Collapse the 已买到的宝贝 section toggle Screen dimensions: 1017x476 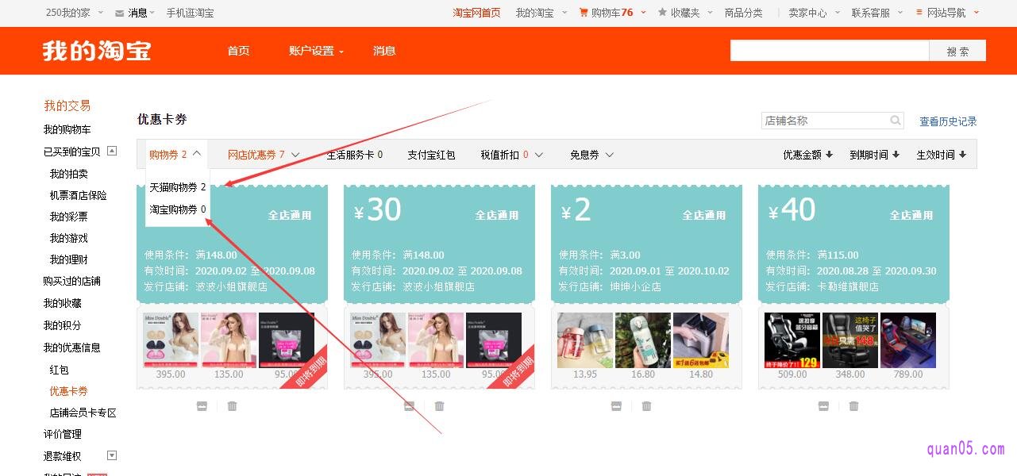[112, 151]
